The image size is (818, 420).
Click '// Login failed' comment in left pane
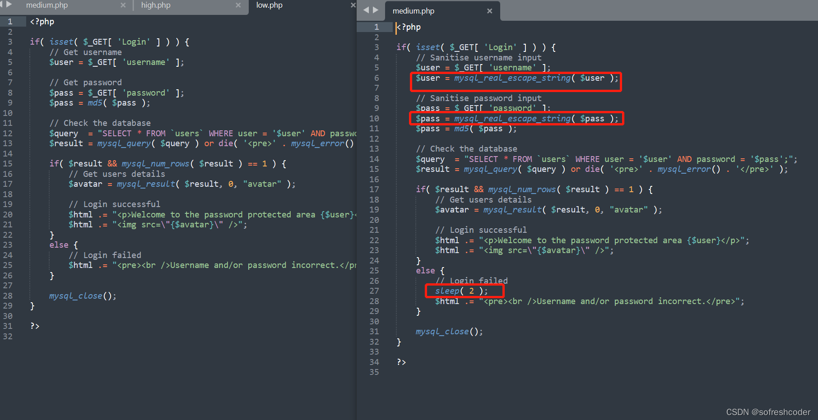pyautogui.click(x=105, y=255)
